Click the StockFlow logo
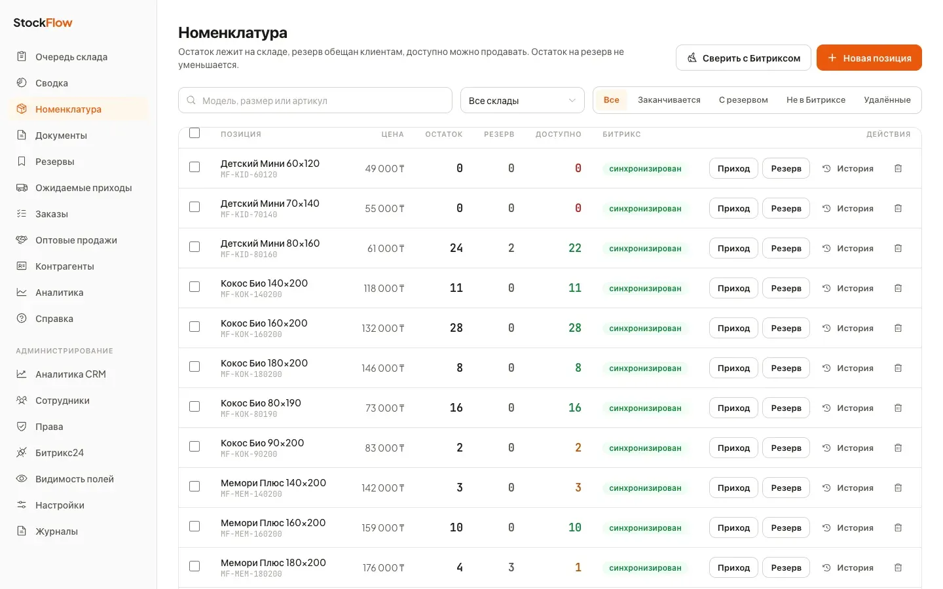The height and width of the screenshot is (589, 943). pos(43,22)
